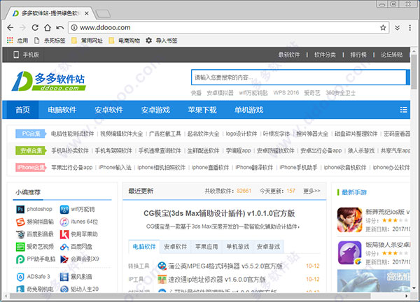Open the 饭局狼人杀 game thumbnail

(349, 253)
